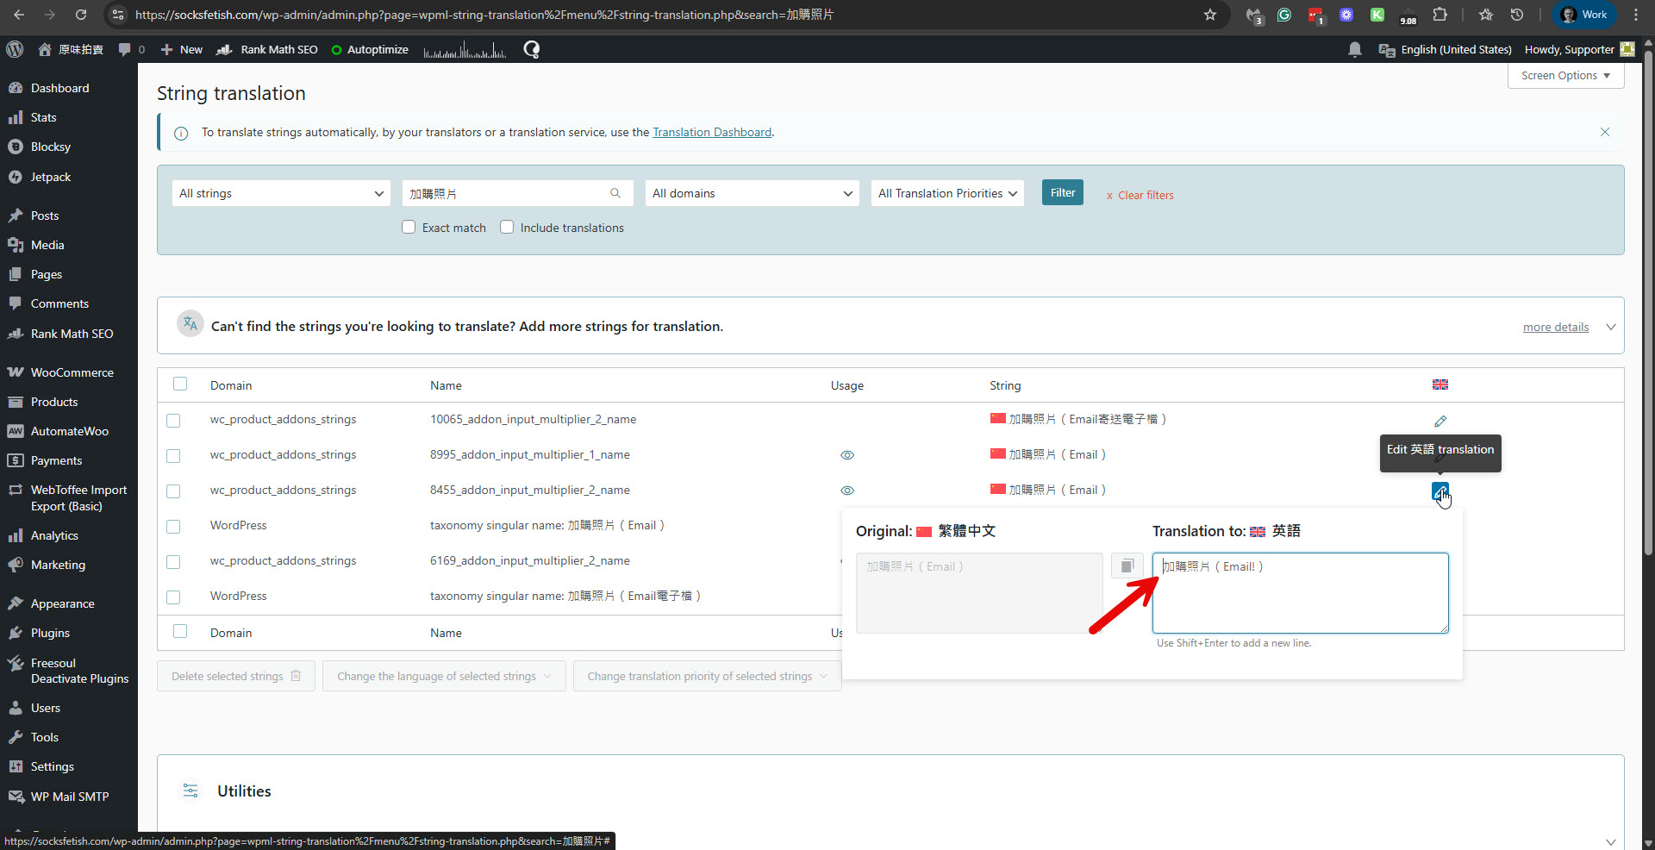Click the pencil edit icon for 10065_addon row
The width and height of the screenshot is (1655, 850).
(x=1440, y=421)
